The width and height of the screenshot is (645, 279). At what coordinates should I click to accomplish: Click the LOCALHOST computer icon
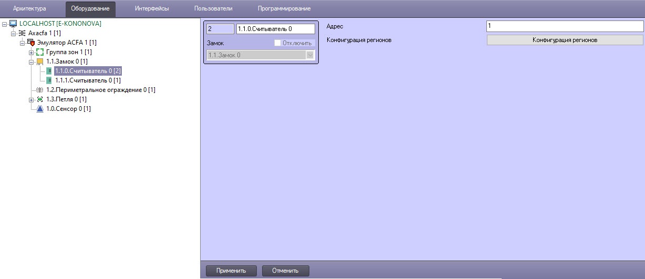click(x=13, y=24)
